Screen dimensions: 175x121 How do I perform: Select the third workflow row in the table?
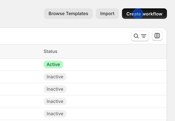[x=83, y=89]
